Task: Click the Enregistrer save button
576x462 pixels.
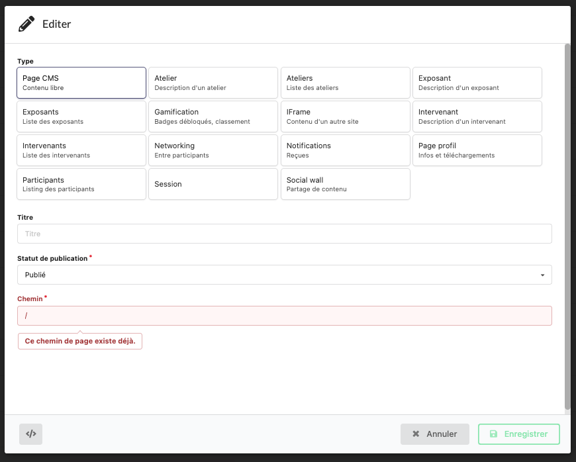Action: click(518, 434)
